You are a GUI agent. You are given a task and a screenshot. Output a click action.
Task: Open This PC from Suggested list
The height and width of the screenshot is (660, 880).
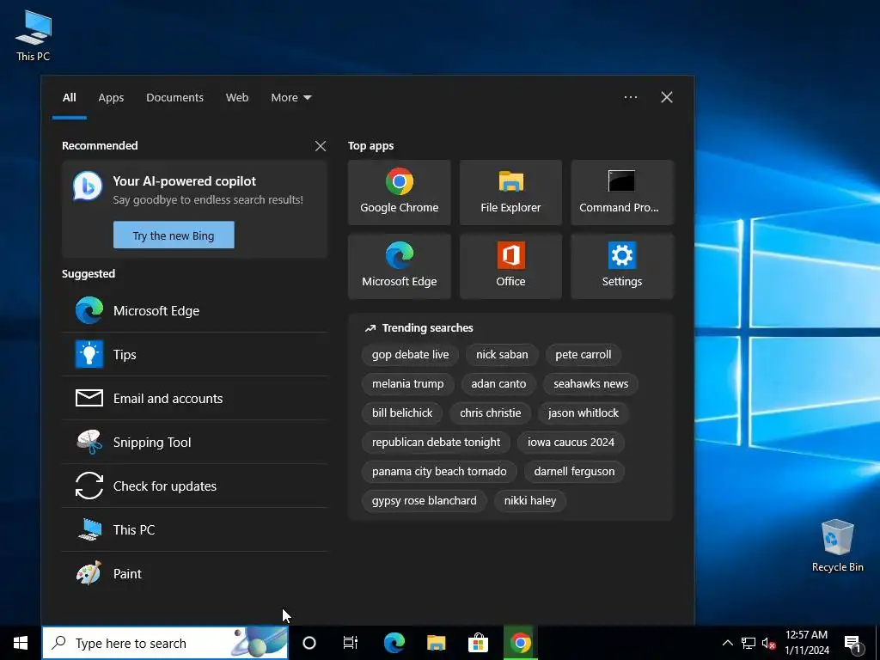coord(195,529)
